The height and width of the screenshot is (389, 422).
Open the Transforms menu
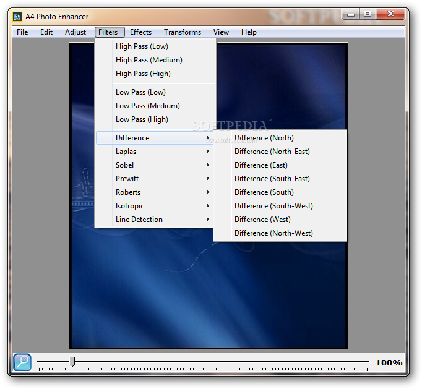[x=183, y=32]
